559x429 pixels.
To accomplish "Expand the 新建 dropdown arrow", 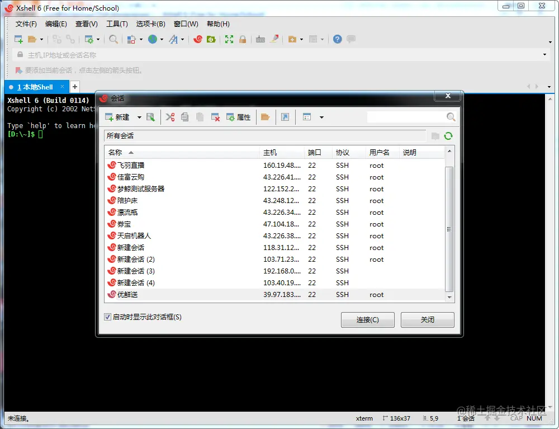I will (x=139, y=117).
